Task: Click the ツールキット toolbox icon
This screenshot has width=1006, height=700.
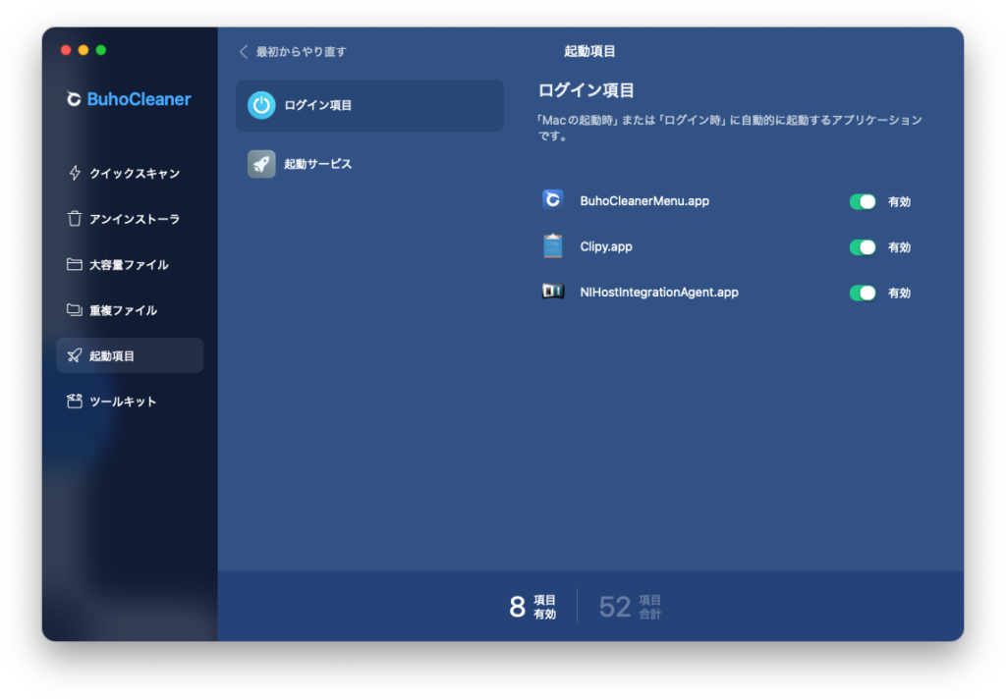Action: click(x=75, y=401)
